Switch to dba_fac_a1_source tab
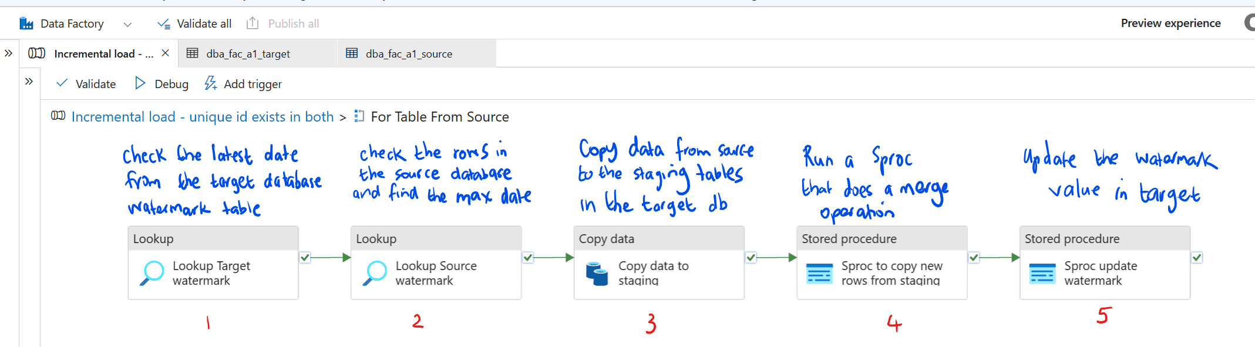Screen dimensions: 1255x347 (409, 54)
